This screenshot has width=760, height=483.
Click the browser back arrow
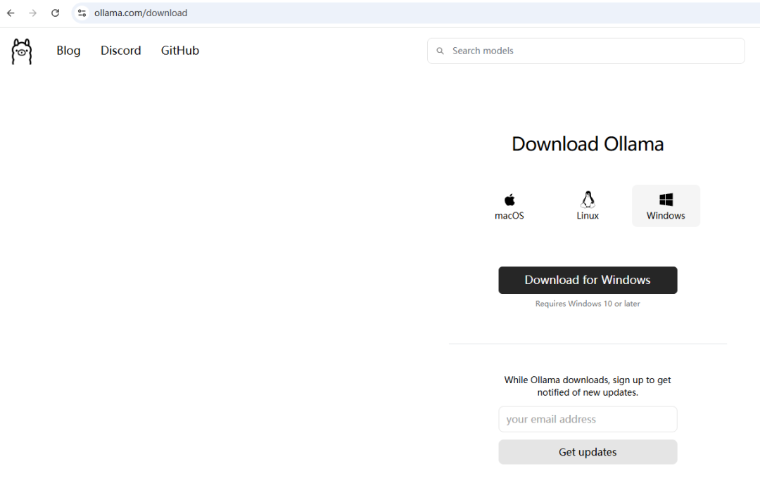point(11,13)
